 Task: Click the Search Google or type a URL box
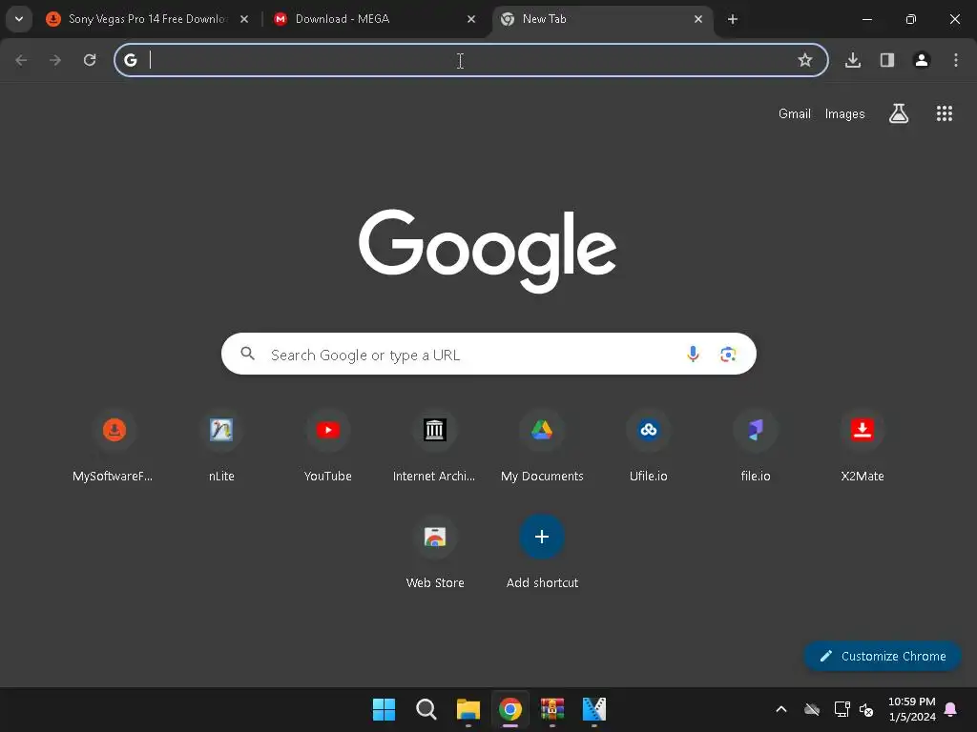tap(488, 354)
